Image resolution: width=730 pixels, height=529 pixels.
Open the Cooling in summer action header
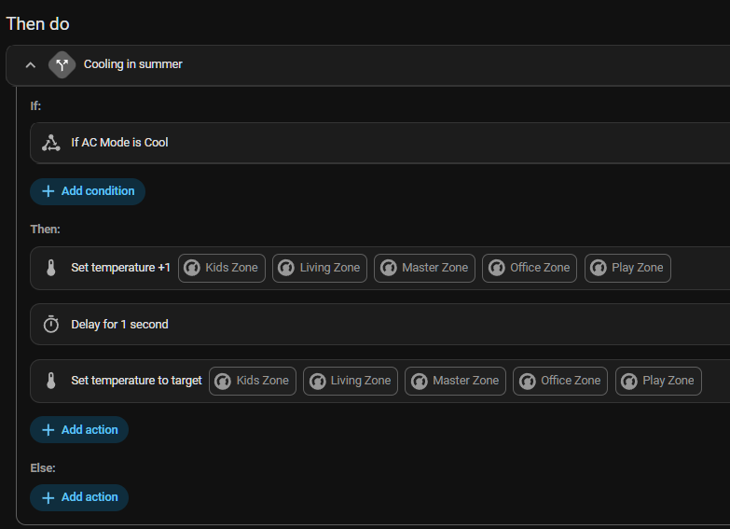pyautogui.click(x=367, y=64)
